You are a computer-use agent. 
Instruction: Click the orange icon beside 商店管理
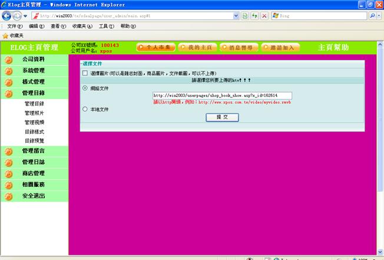pyautogui.click(x=9, y=173)
